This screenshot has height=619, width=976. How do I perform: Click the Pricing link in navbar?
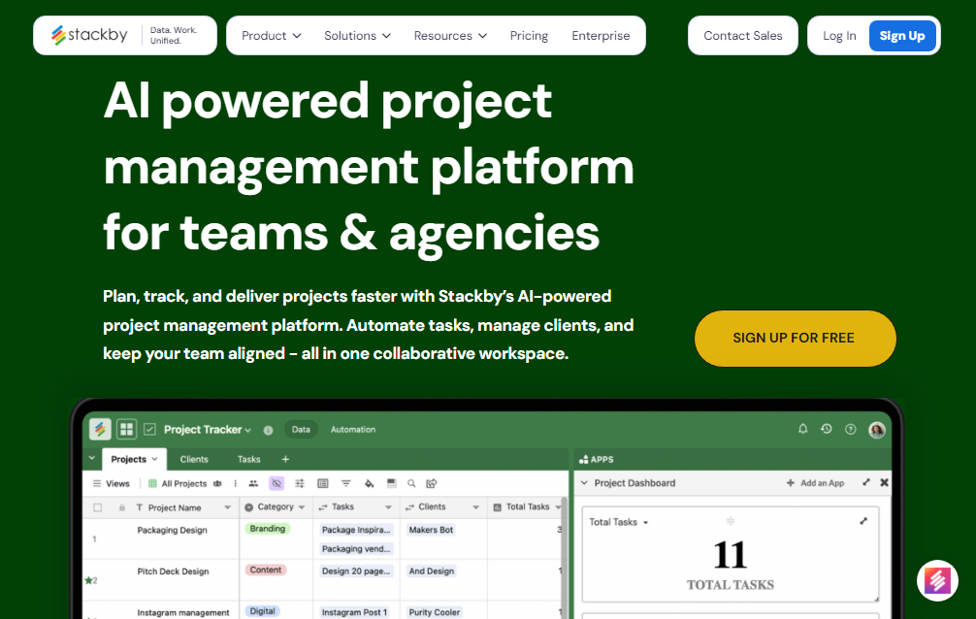point(529,36)
